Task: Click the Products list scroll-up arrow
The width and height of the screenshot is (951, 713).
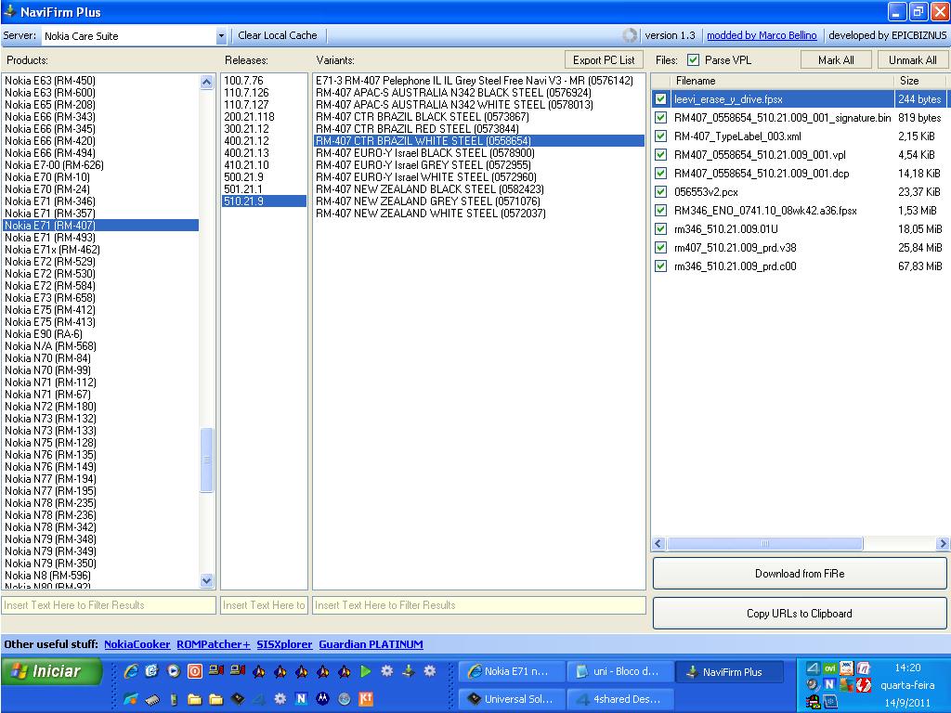Action: point(207,82)
